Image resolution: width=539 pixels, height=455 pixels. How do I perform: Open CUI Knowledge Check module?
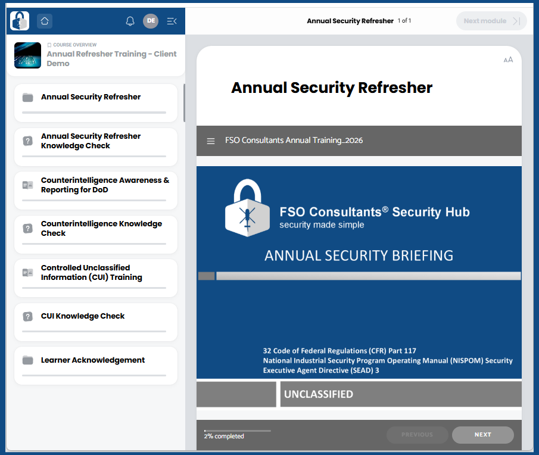pyautogui.click(x=96, y=322)
